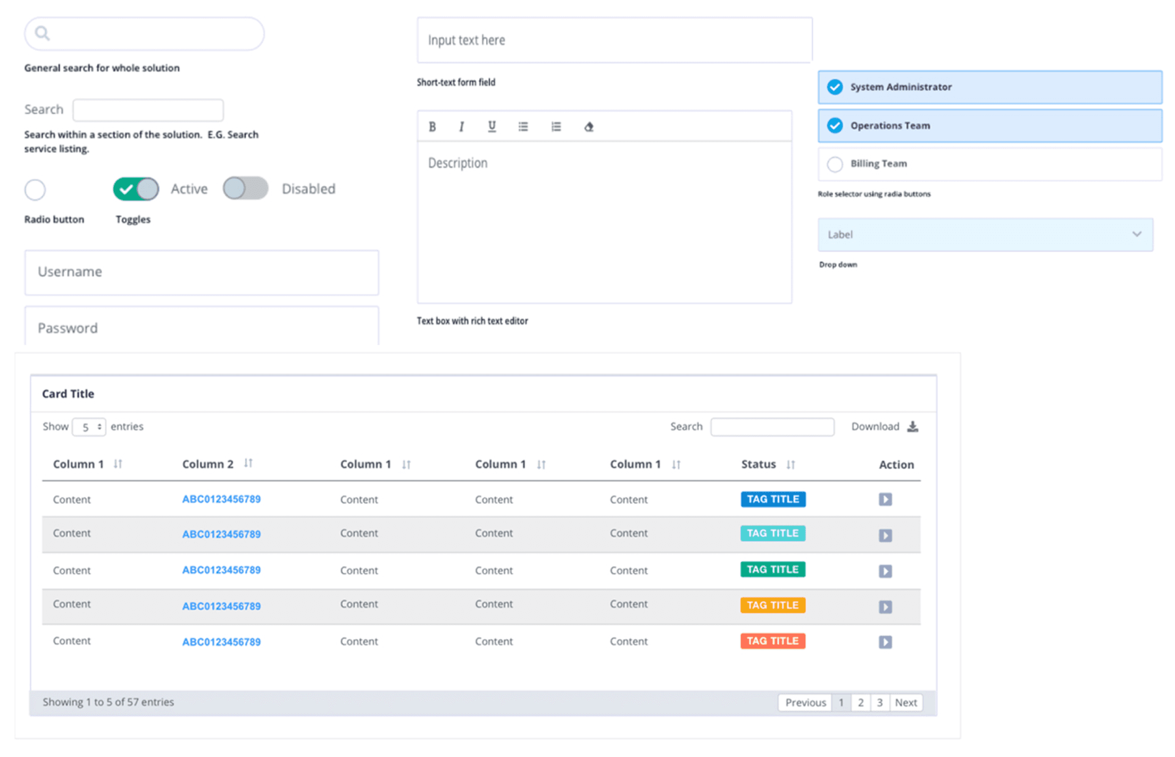
Task: Turn off the Active toggle switch
Action: [136, 189]
